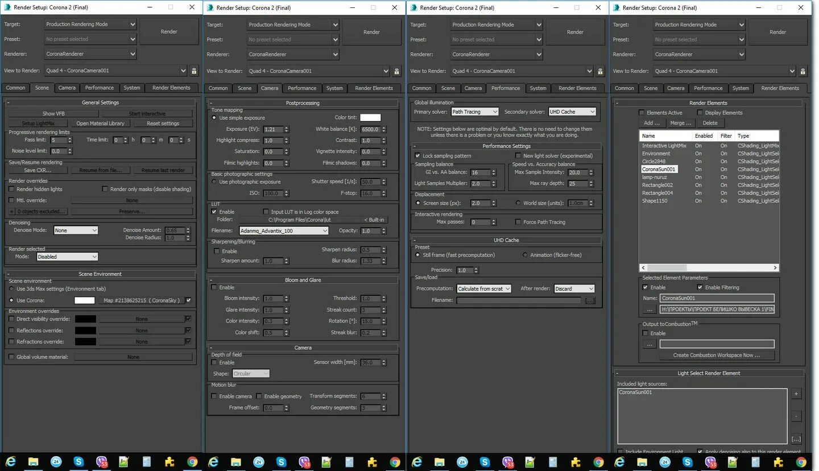The height and width of the screenshot is (471, 819).
Task: Click Add ... in Render Elements
Action: coord(652,123)
